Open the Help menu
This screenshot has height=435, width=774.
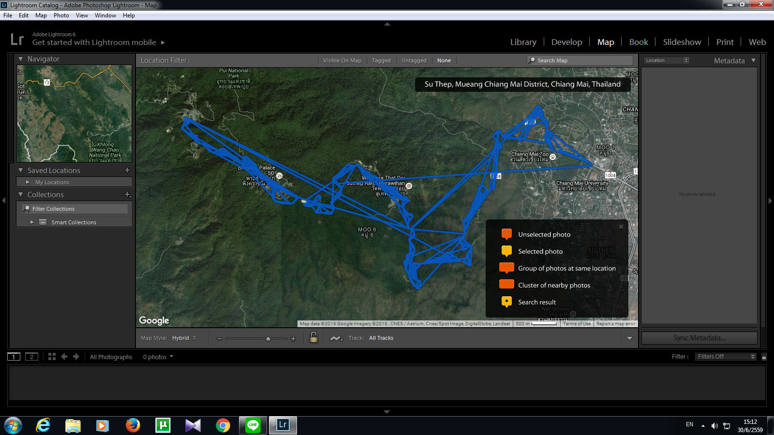(x=129, y=15)
